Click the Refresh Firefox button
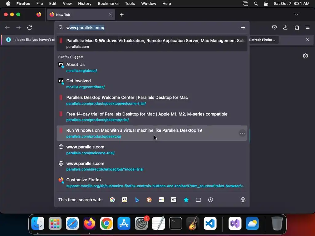This screenshot has height=236, width=315. pyautogui.click(x=262, y=40)
